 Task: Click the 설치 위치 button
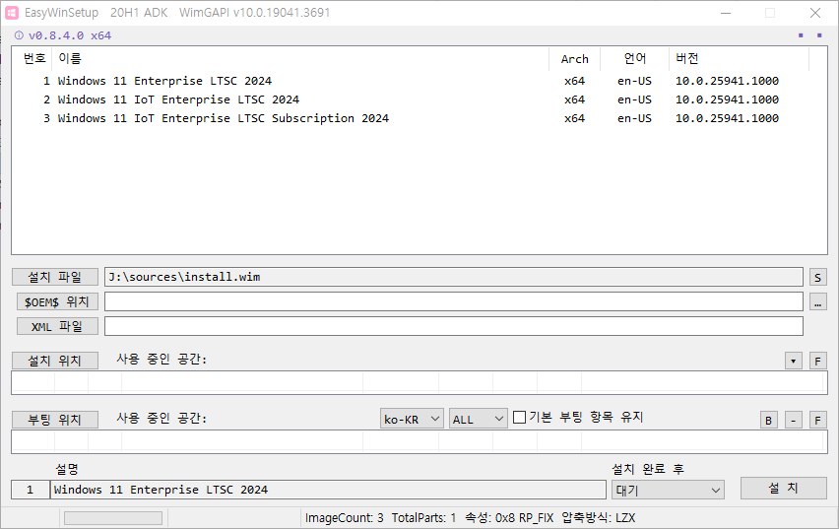tap(55, 361)
